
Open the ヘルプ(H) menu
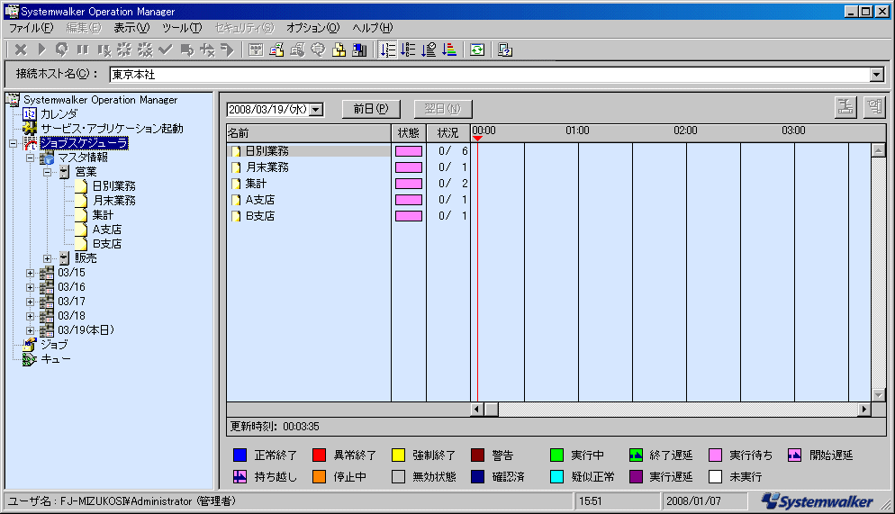[x=372, y=27]
